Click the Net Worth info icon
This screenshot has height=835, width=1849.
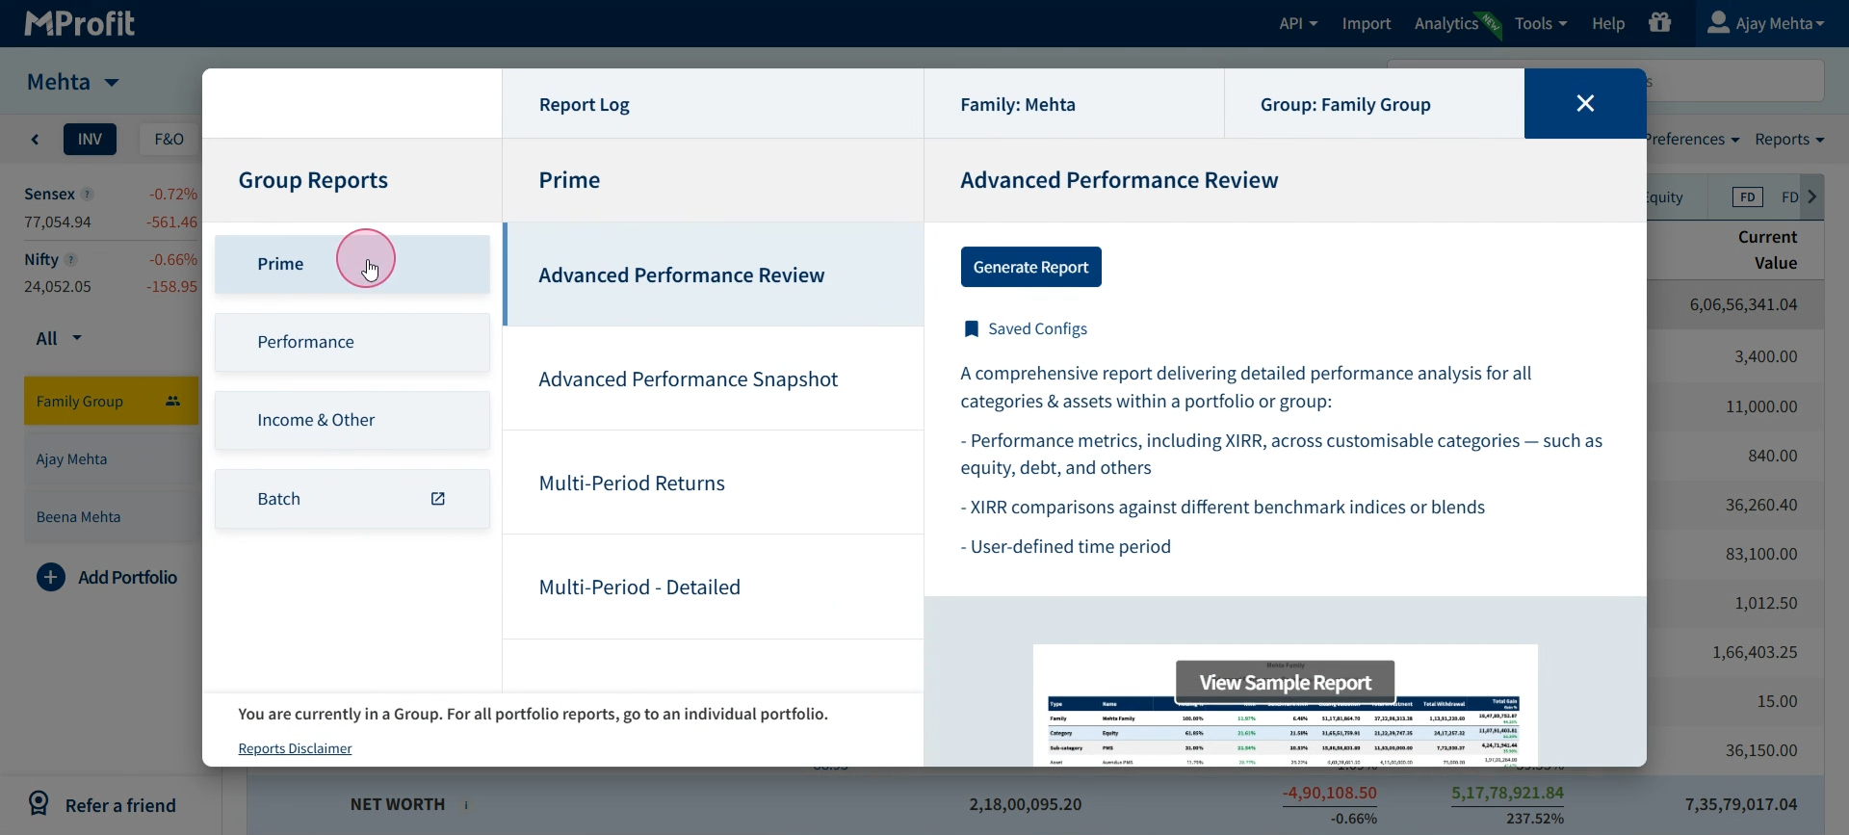(x=467, y=805)
